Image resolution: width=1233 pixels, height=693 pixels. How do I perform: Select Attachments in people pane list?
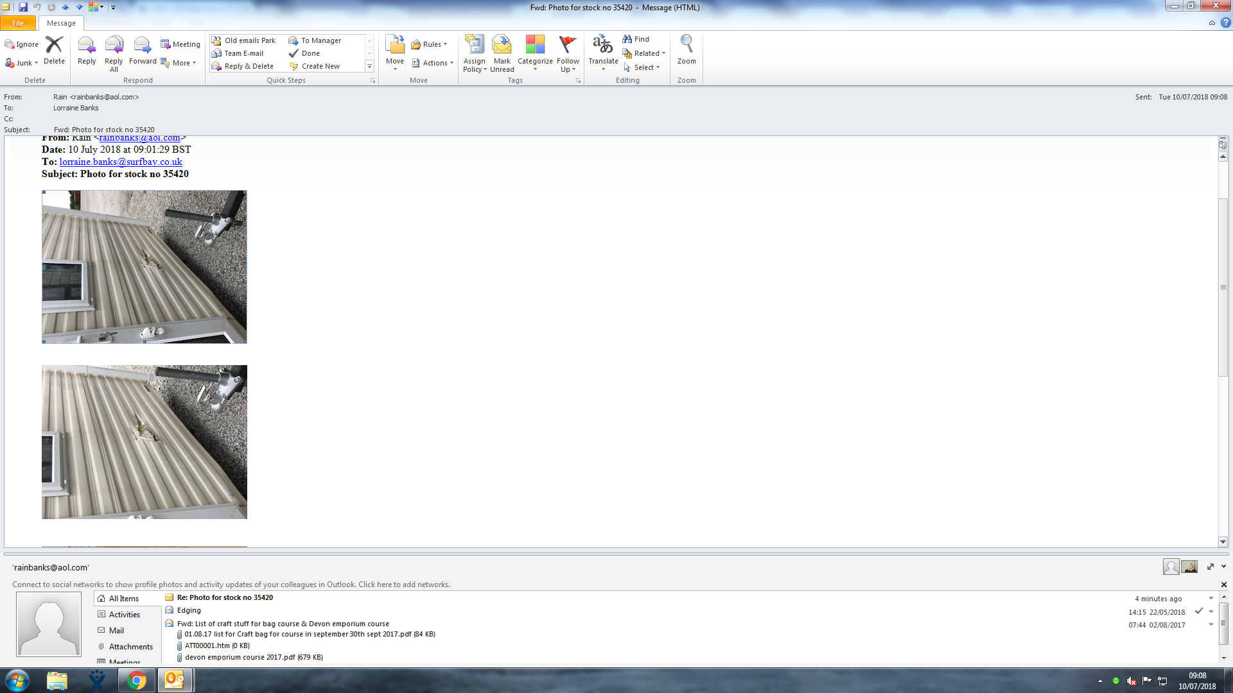click(x=130, y=647)
